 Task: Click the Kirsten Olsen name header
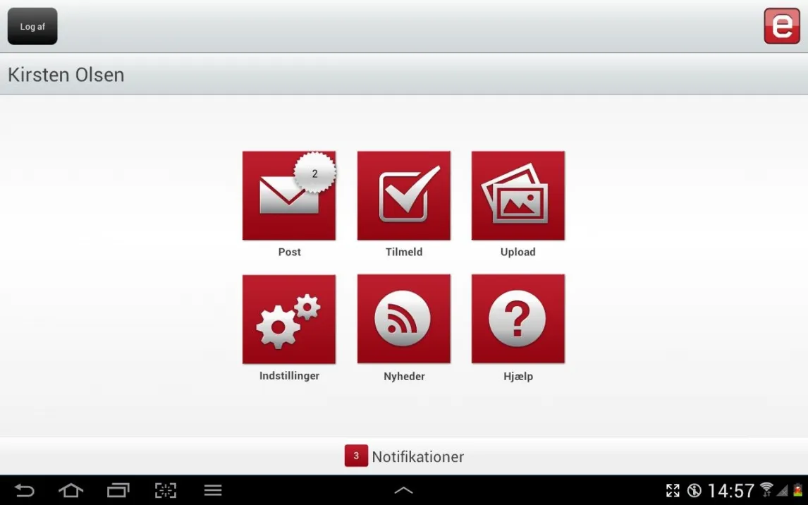pos(66,75)
